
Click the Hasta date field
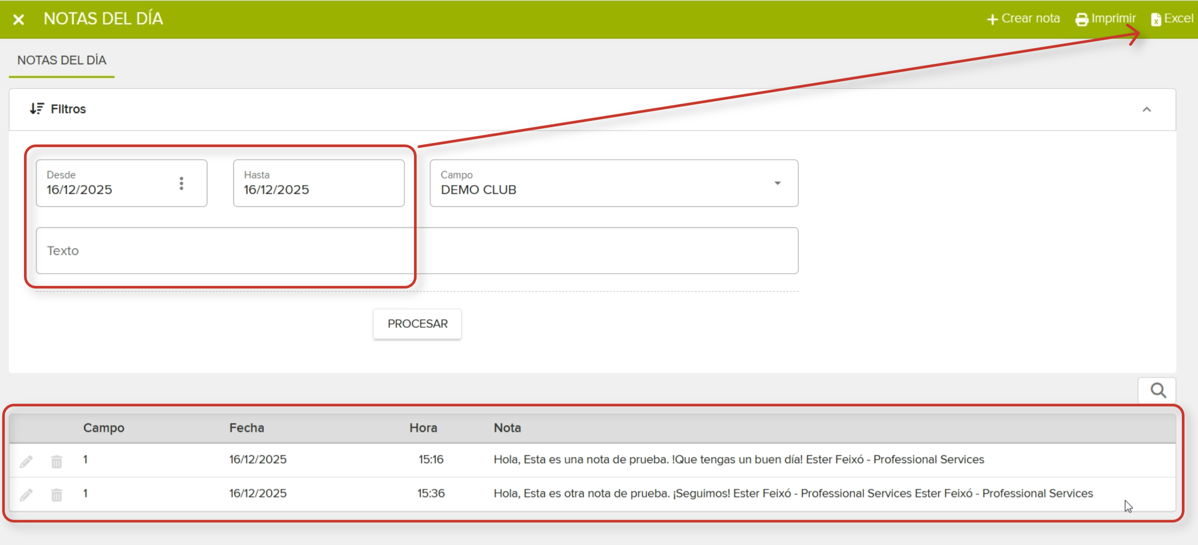tap(318, 183)
